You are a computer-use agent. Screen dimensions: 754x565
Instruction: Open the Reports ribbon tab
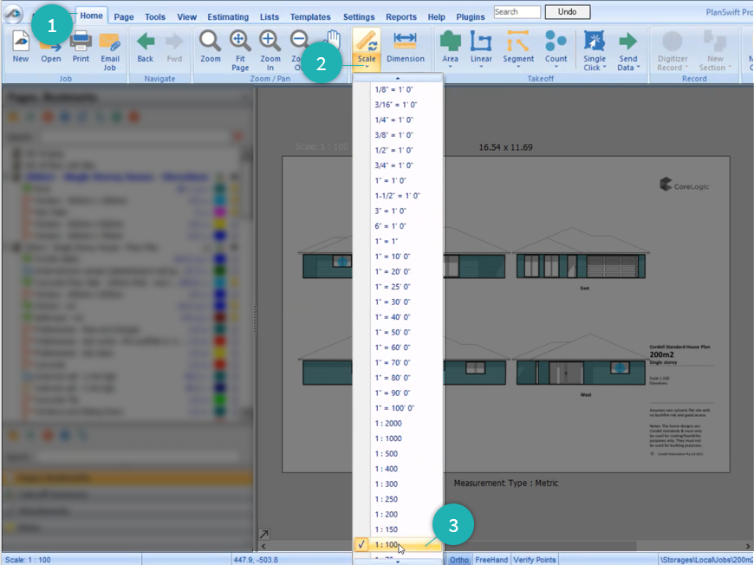[401, 16]
